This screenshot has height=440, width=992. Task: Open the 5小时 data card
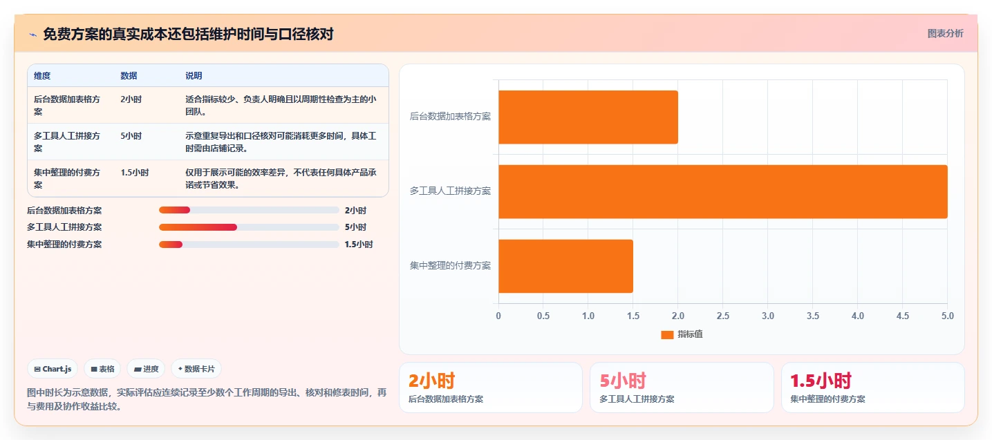[682, 388]
